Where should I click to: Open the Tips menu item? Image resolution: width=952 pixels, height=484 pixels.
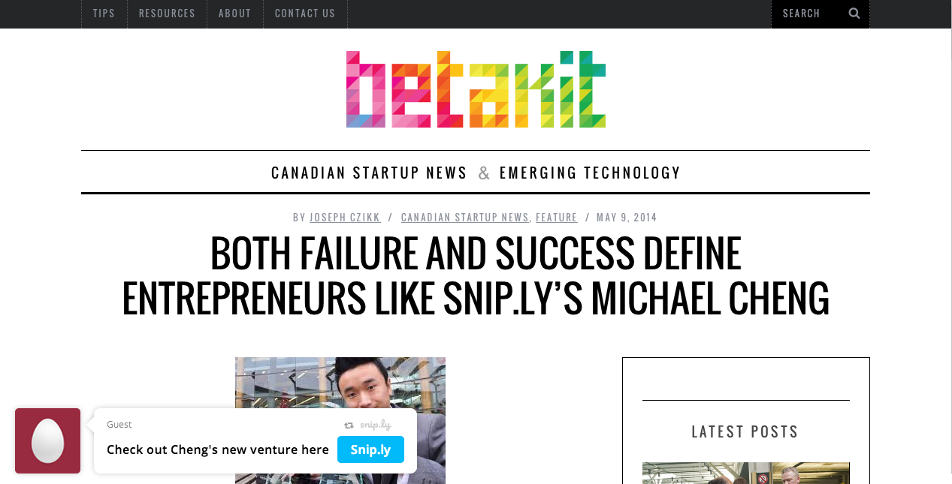tap(104, 14)
